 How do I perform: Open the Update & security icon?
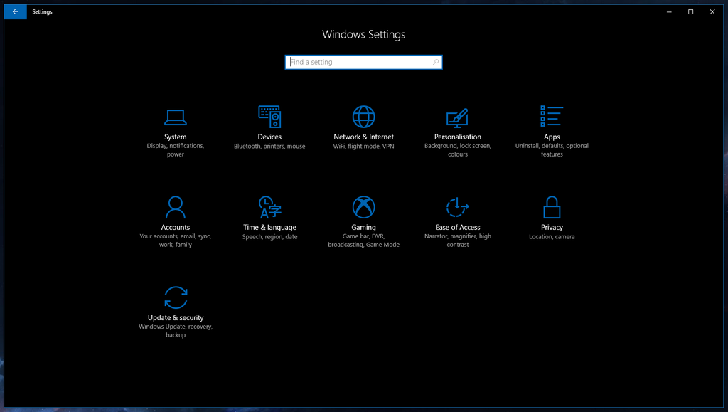point(175,298)
